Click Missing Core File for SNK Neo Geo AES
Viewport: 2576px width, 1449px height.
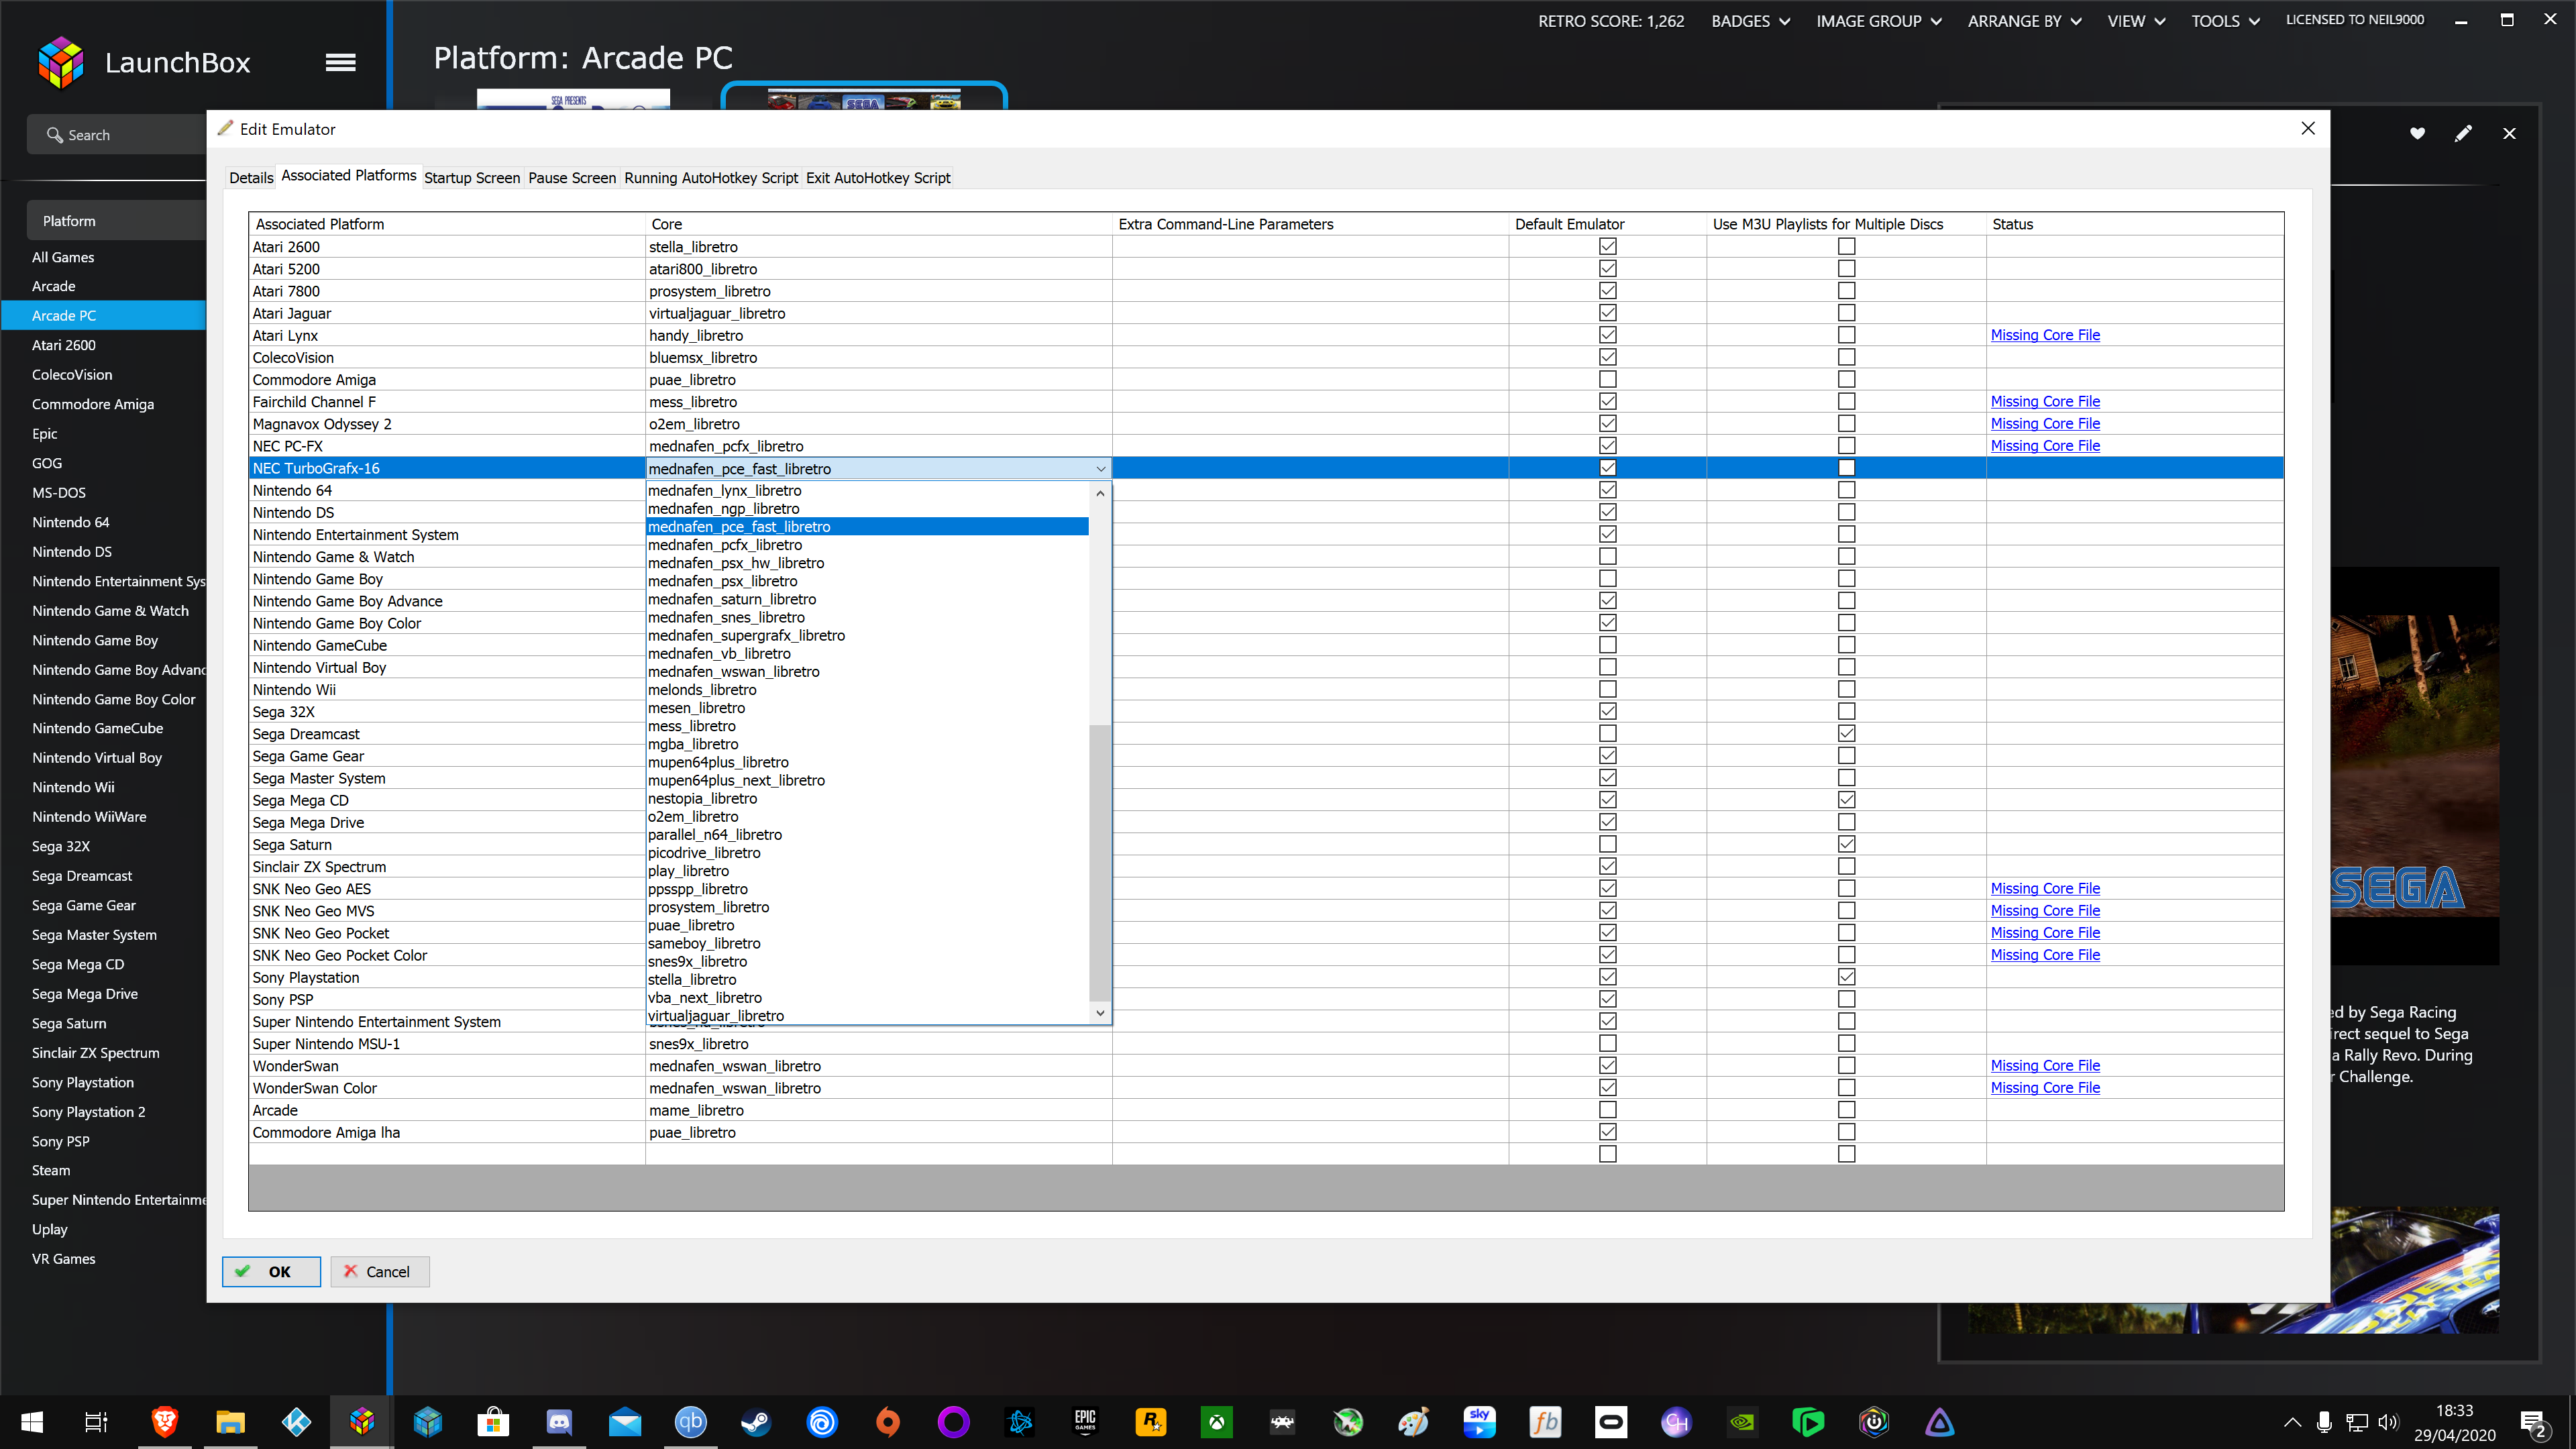pyautogui.click(x=2045, y=889)
